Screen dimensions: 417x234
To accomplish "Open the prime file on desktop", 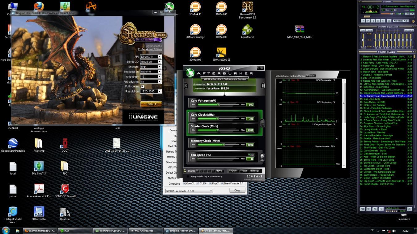I will (13, 191).
